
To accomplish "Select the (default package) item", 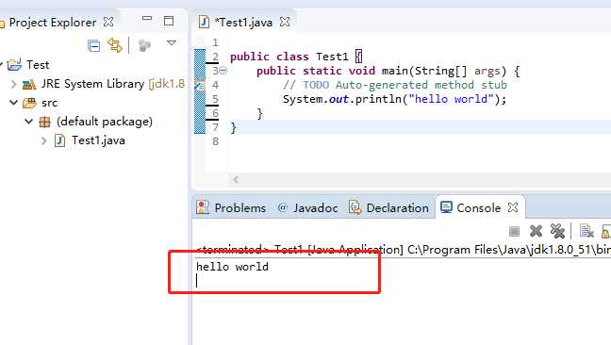I will coord(105,122).
